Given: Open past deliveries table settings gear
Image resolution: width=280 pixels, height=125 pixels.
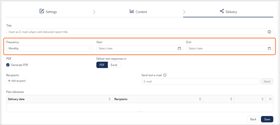Looking at the screenshot, I should coord(270,99).
